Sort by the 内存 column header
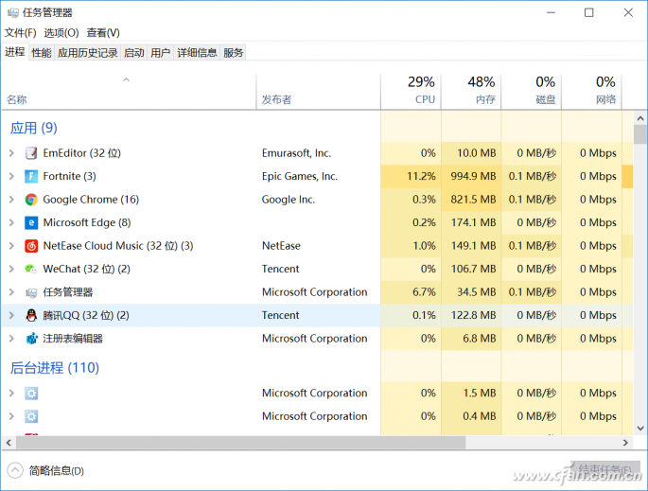The image size is (648, 491). pos(471,92)
